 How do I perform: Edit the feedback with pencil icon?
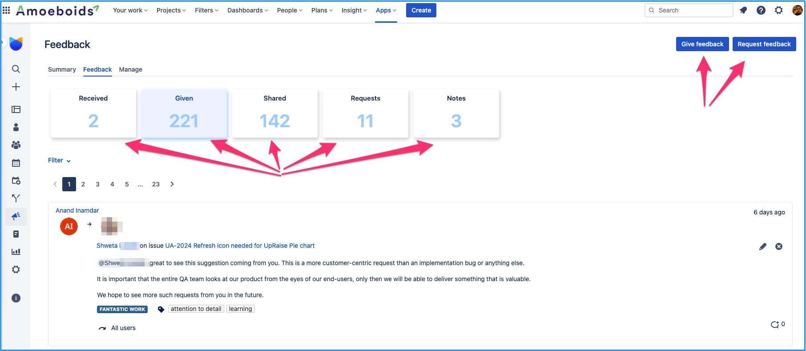[763, 246]
